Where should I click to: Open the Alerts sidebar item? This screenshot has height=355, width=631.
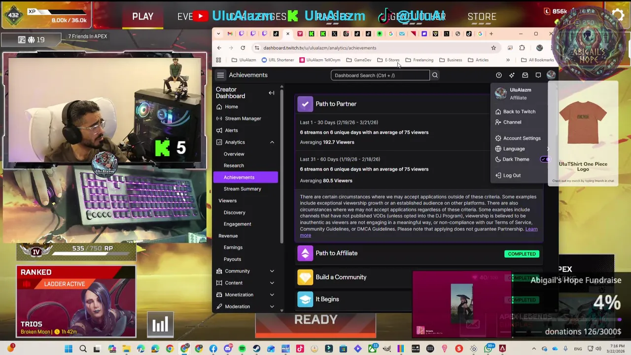pyautogui.click(x=231, y=130)
